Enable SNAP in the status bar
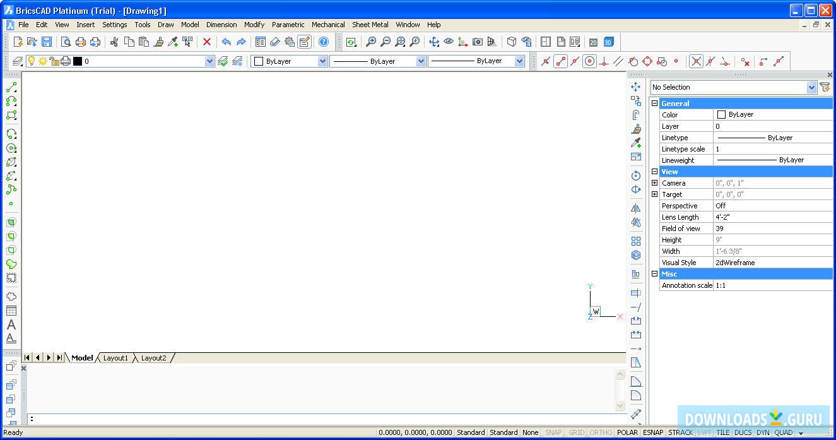The image size is (836, 440). (x=553, y=432)
